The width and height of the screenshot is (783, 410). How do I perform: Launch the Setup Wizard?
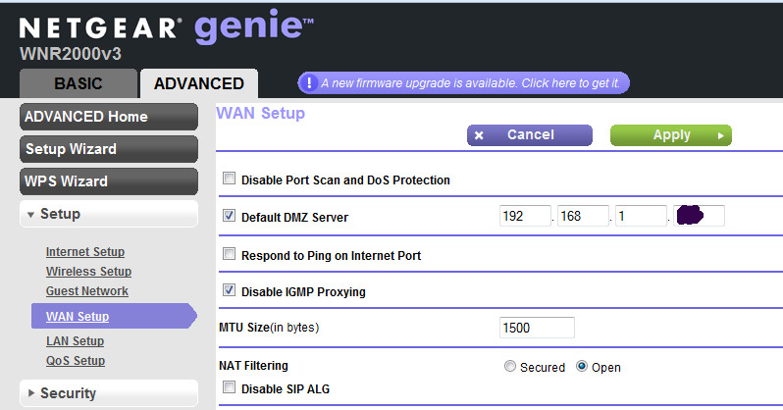(109, 149)
